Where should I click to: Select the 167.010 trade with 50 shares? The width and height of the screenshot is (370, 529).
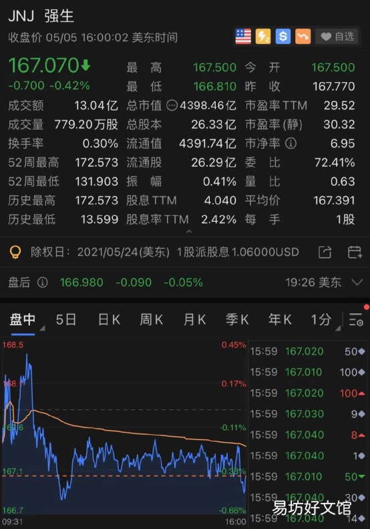tap(308, 477)
